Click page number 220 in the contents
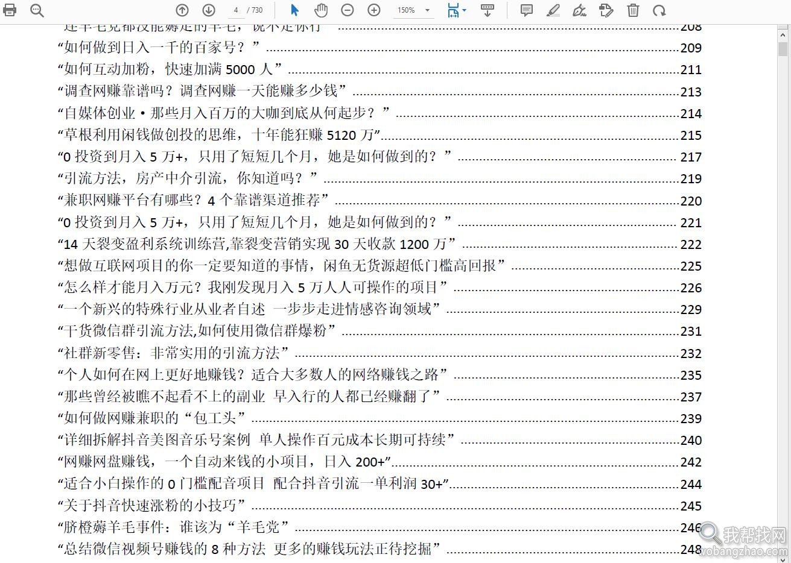The image size is (791, 563). (x=691, y=201)
